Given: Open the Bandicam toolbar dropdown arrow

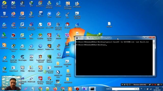Looking at the screenshot, I should pyautogui.click(x=122, y=85).
